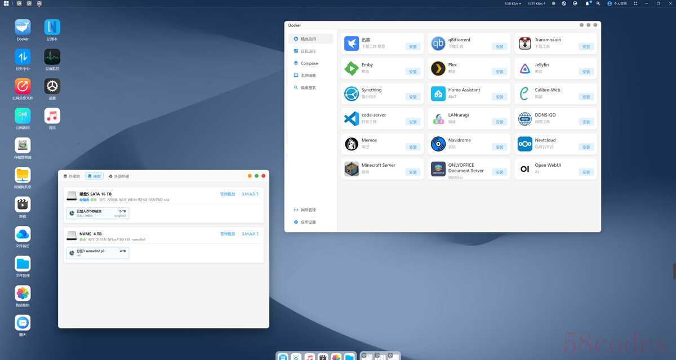This screenshot has width=676, height=360.
Task: Open the 设置 gear desktop icon
Action: point(52,86)
